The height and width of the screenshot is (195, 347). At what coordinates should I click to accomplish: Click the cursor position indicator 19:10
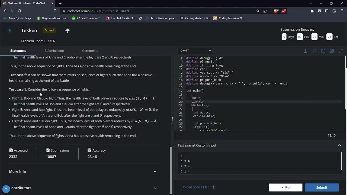click(x=332, y=135)
